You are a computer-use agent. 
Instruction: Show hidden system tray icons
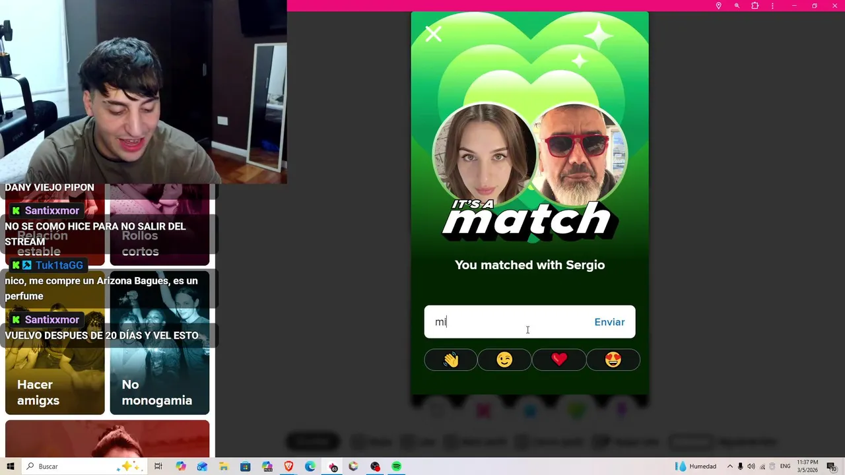tap(729, 466)
